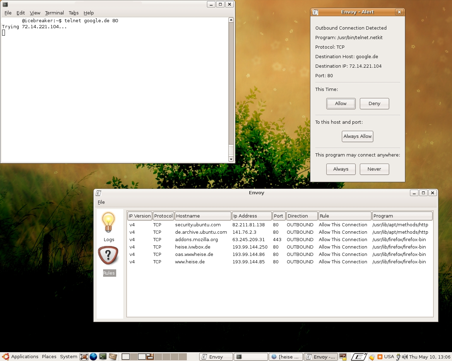Open the web browser globe launcher

tap(93, 356)
